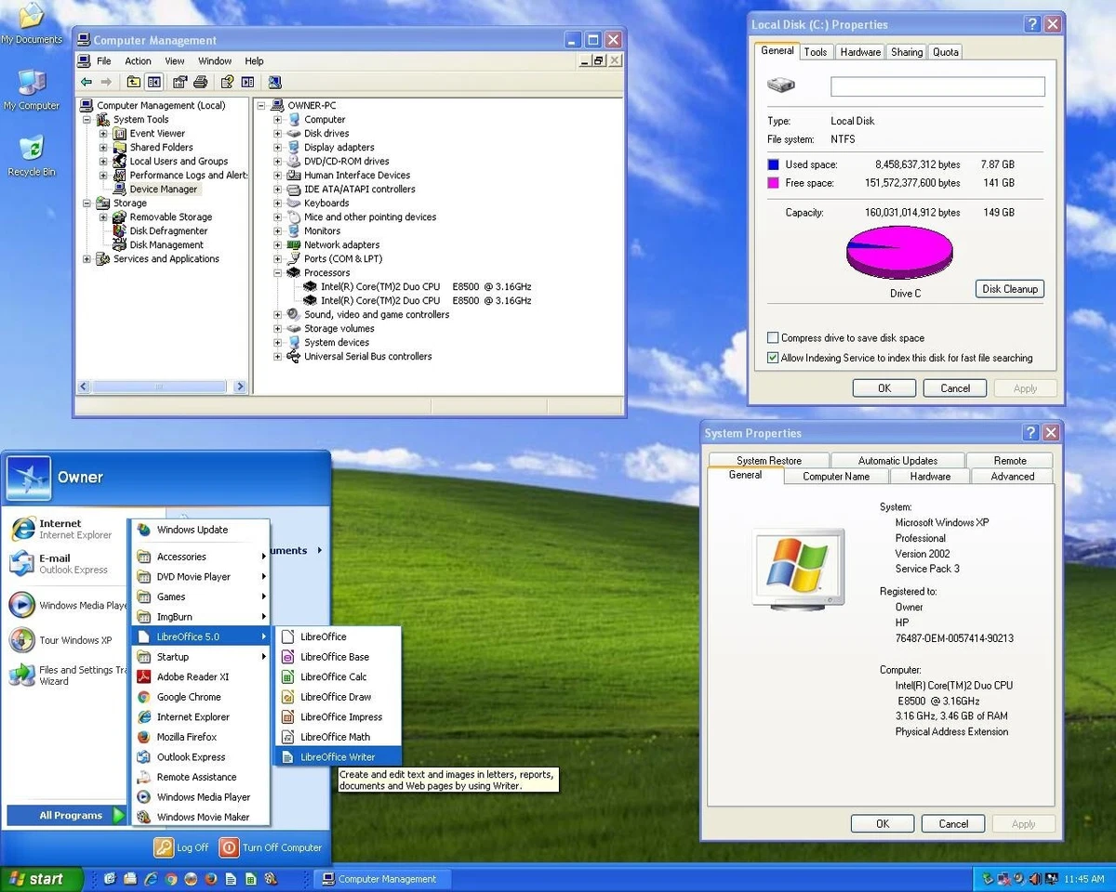Open Remote Assistance from All Programs
1116x892 pixels.
click(200, 777)
